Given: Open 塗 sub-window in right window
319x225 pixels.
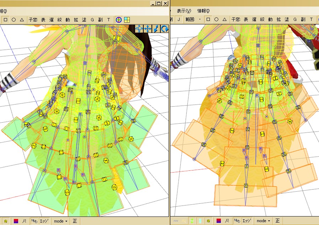Looking at the screenshot, I should (x=287, y=19).
